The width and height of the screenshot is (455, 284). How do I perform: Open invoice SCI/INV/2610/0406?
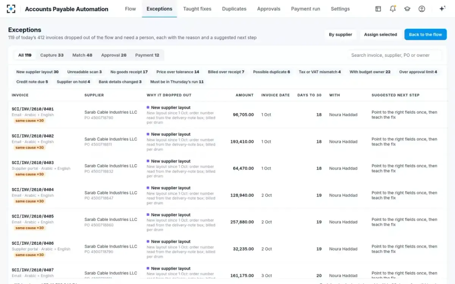[33, 243]
